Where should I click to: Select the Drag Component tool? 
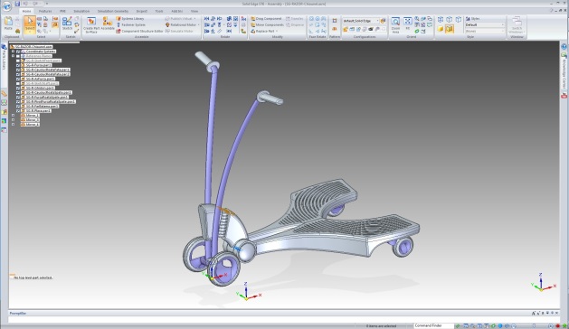(266, 18)
